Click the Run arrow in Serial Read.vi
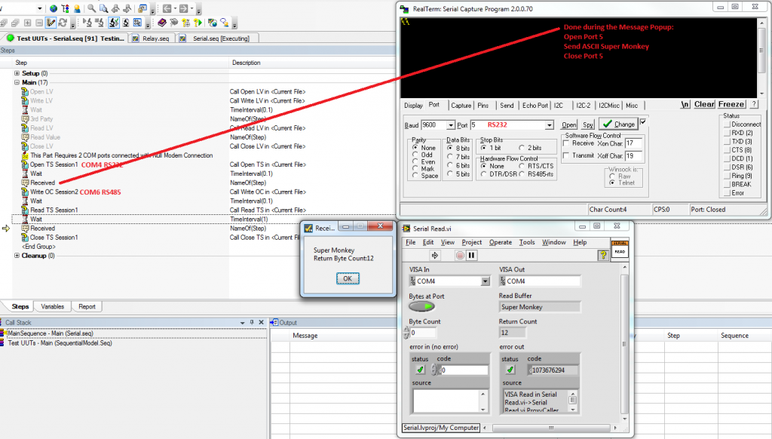The width and height of the screenshot is (772, 439). (434, 256)
